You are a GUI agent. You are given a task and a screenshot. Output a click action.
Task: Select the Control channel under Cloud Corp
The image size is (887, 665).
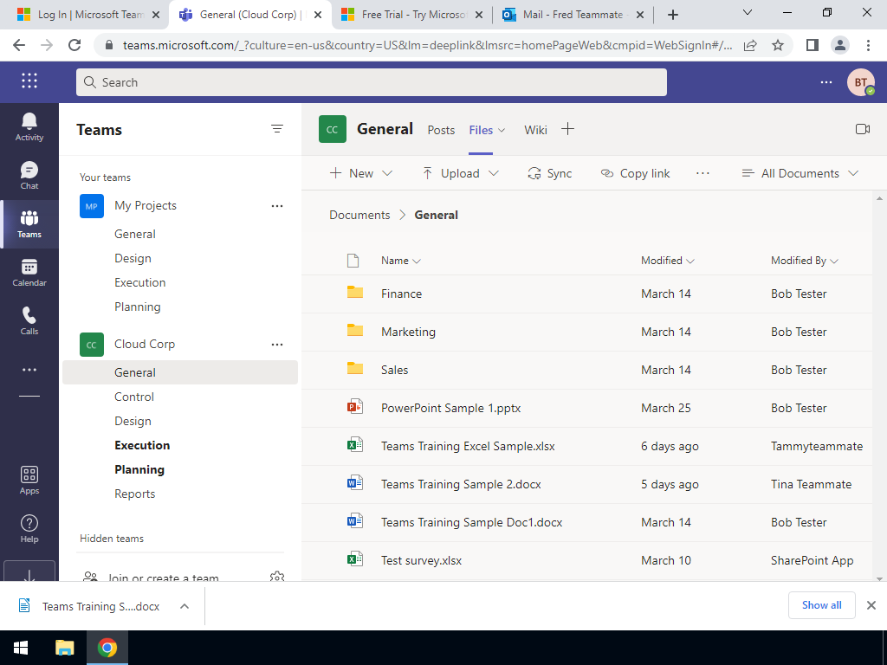point(134,397)
